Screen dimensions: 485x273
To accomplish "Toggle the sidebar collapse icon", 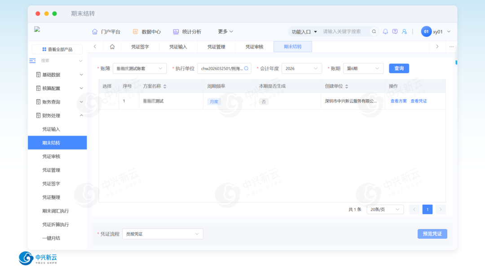I will [x=32, y=61].
